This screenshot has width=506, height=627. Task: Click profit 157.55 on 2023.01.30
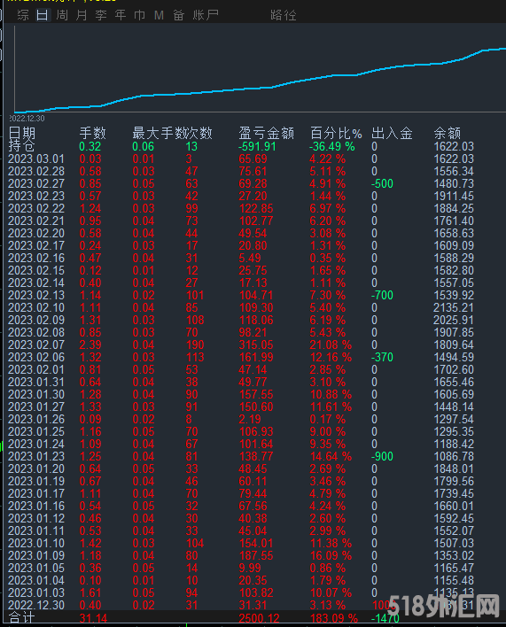(x=256, y=394)
